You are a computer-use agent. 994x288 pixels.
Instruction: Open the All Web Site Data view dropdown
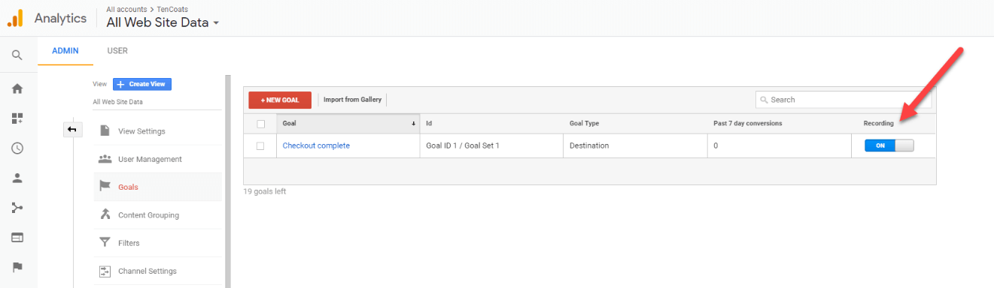(x=163, y=22)
